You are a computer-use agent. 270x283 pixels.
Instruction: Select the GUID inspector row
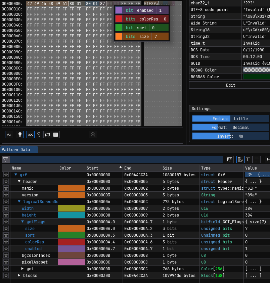230,63
